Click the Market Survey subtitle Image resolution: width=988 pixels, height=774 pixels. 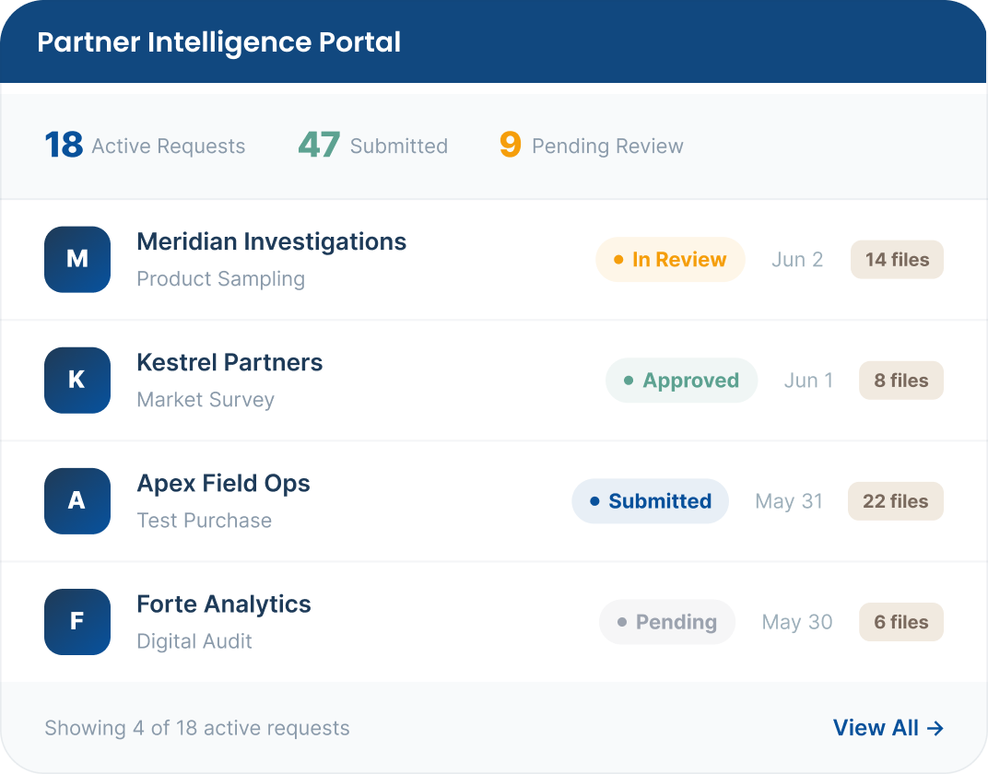pos(206,400)
